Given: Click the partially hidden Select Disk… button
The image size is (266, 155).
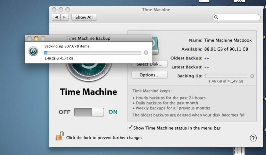Looking at the screenshot, I should pyautogui.click(x=149, y=65).
